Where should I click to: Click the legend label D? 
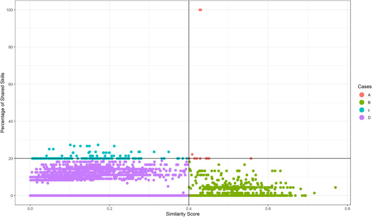point(369,118)
